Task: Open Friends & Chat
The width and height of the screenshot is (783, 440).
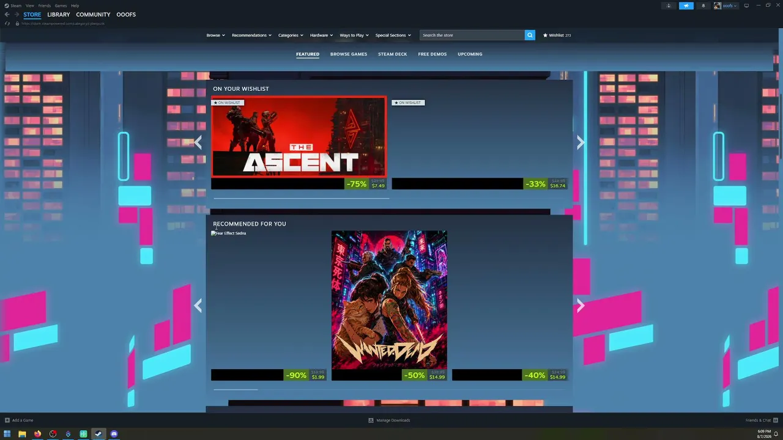Action: (758, 420)
